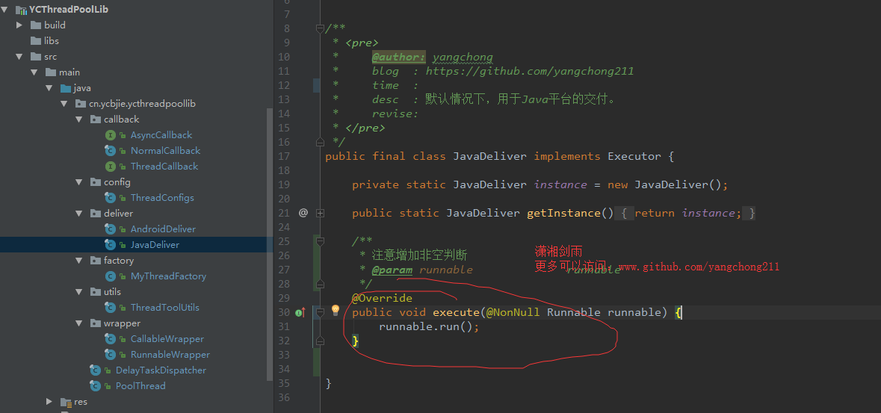The height and width of the screenshot is (413, 881).
Task: Collapse the src folder arrow
Action: 19,57
